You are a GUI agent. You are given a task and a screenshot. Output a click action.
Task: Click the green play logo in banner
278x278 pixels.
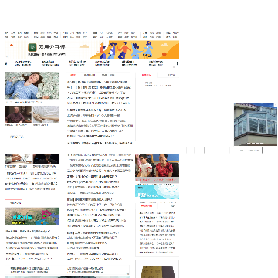click(32, 47)
